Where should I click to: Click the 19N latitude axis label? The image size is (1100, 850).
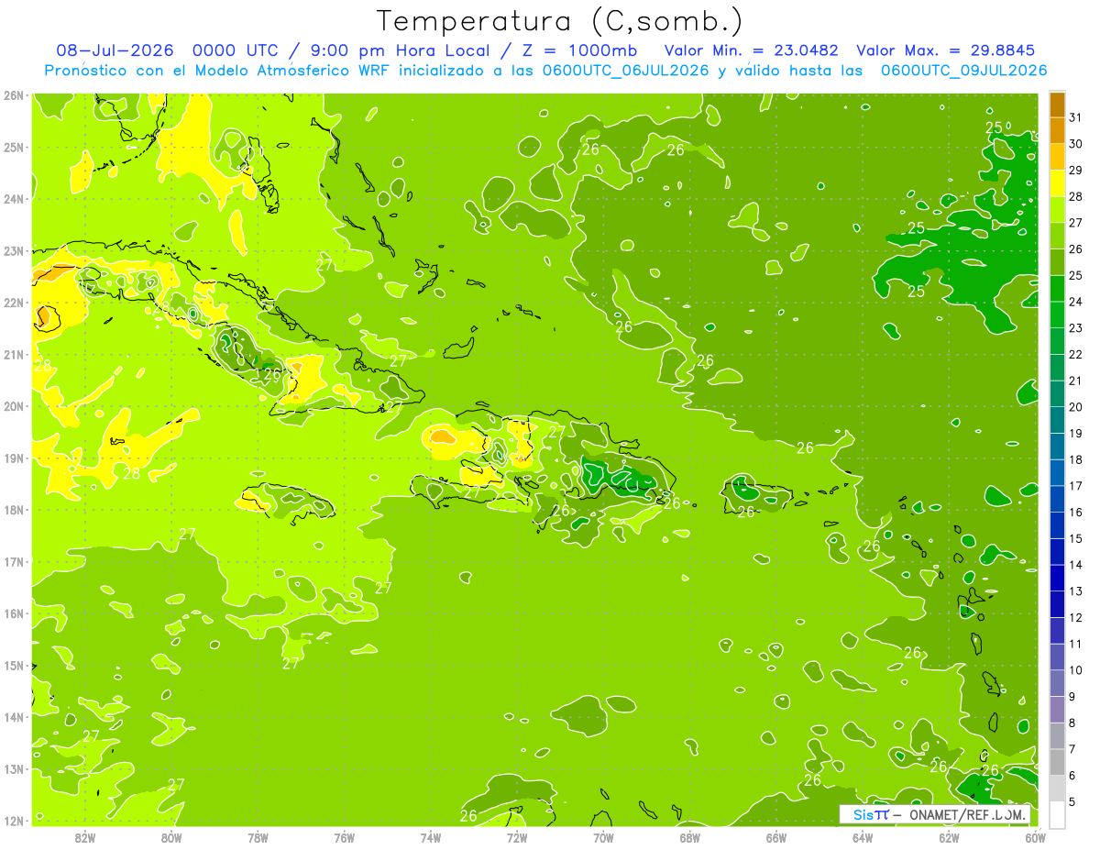tap(13, 458)
